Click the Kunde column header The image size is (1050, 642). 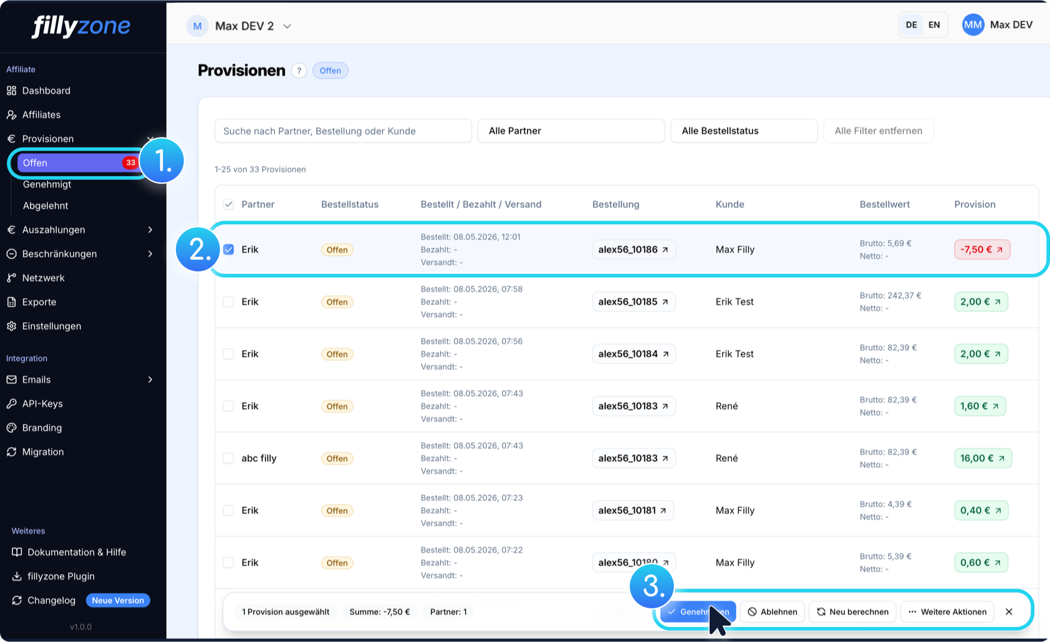point(730,204)
